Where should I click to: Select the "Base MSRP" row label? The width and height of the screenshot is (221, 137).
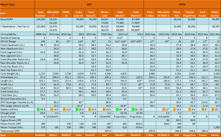pyautogui.click(x=7, y=19)
